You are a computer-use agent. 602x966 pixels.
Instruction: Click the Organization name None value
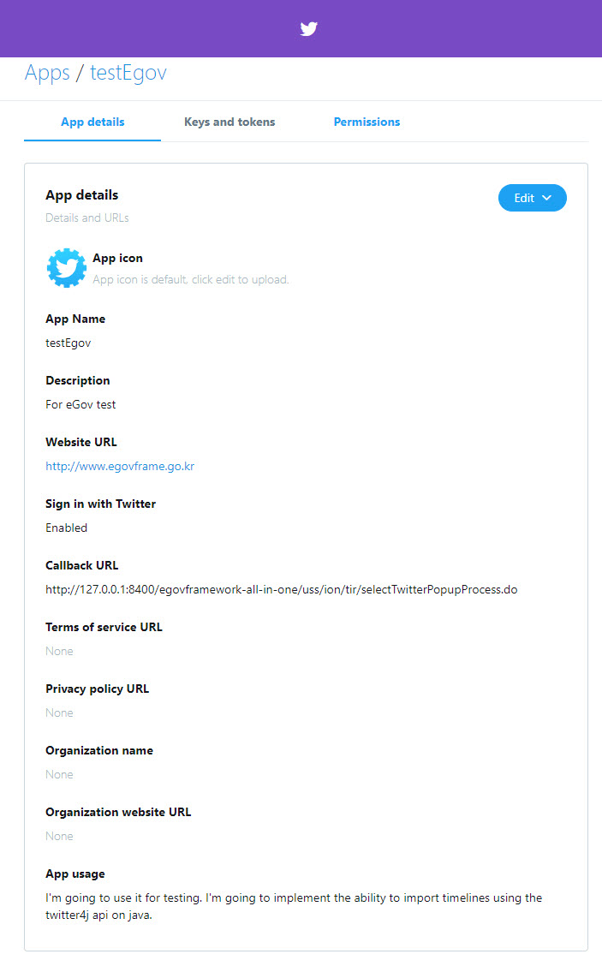coord(59,774)
